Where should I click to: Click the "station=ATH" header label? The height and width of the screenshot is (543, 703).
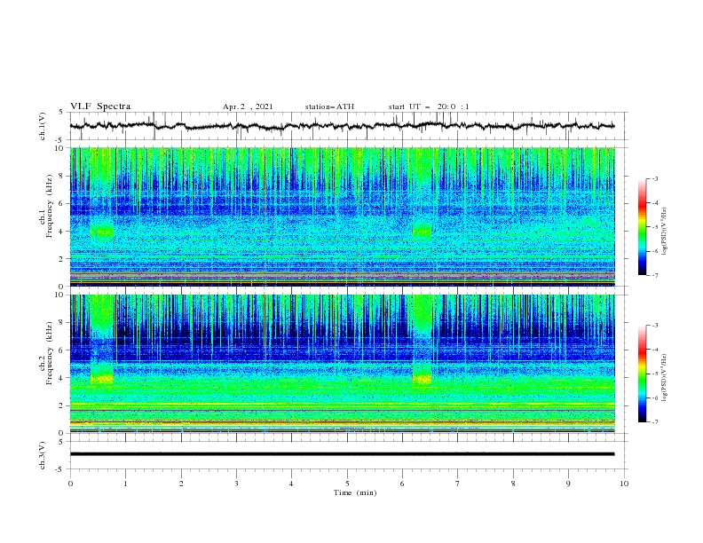[329, 106]
